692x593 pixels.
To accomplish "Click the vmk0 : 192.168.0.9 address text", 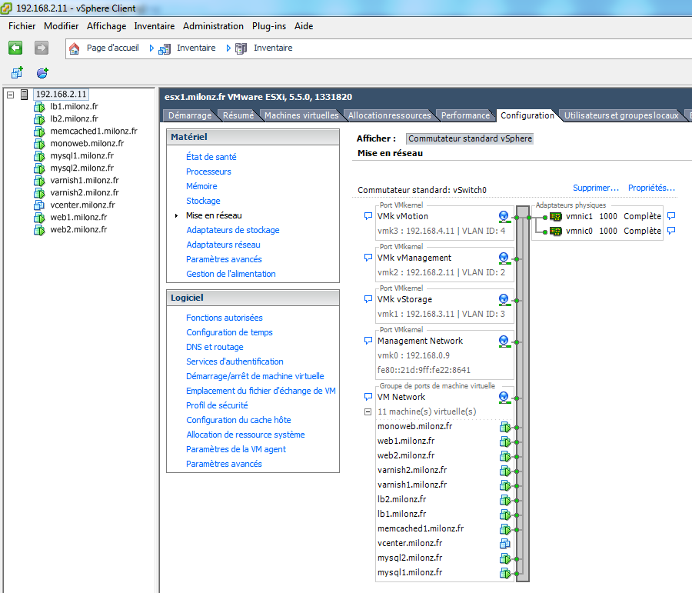I will 414,355.
